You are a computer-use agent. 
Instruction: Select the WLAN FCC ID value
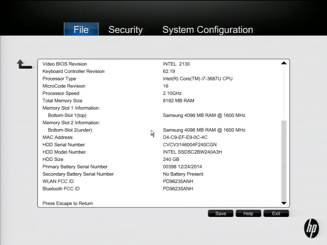pyautogui.click(x=178, y=181)
